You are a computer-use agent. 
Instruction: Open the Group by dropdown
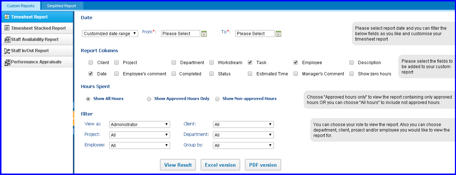click(x=243, y=145)
